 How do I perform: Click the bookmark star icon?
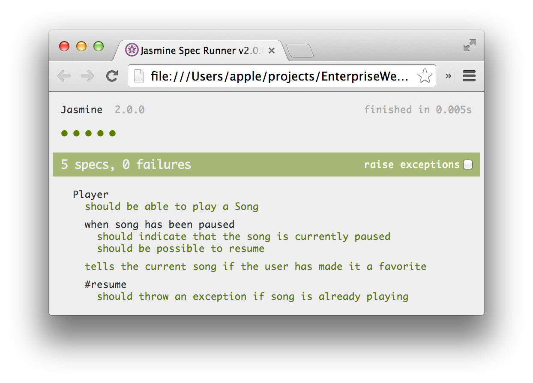pyautogui.click(x=425, y=75)
